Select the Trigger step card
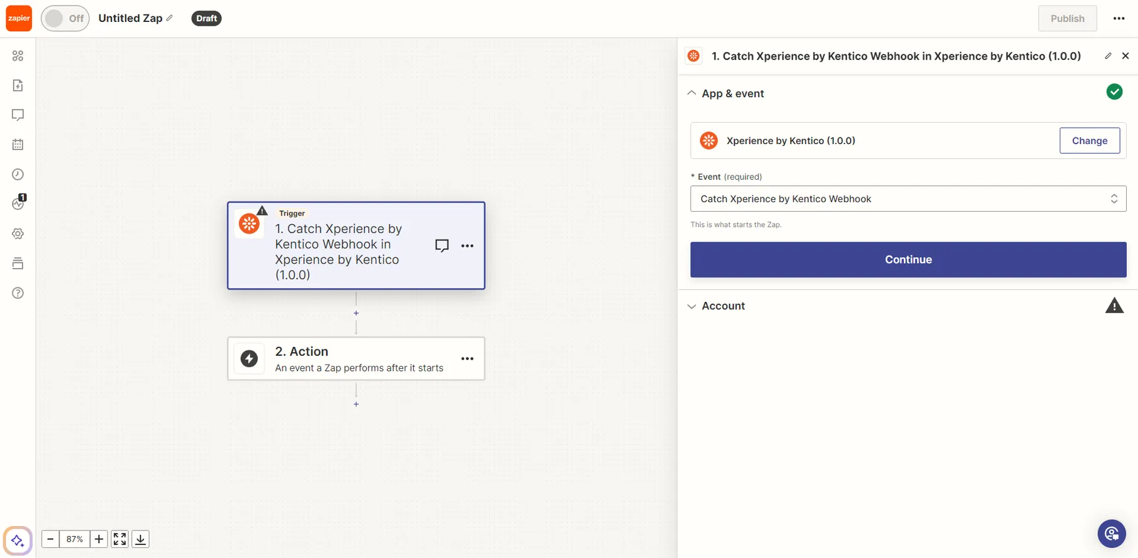The height and width of the screenshot is (558, 1138). [x=356, y=245]
